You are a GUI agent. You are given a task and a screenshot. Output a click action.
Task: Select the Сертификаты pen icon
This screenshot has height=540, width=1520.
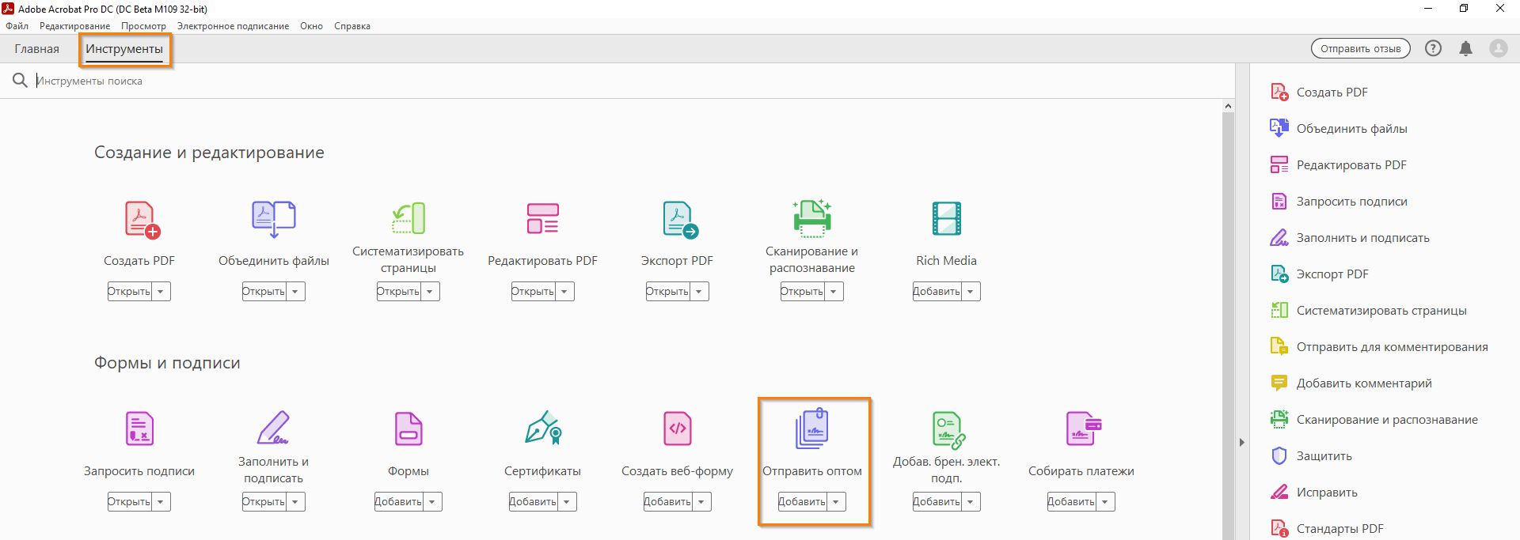click(543, 429)
